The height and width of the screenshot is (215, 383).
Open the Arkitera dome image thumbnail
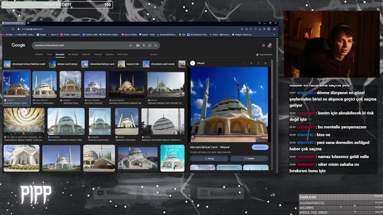[163, 121]
